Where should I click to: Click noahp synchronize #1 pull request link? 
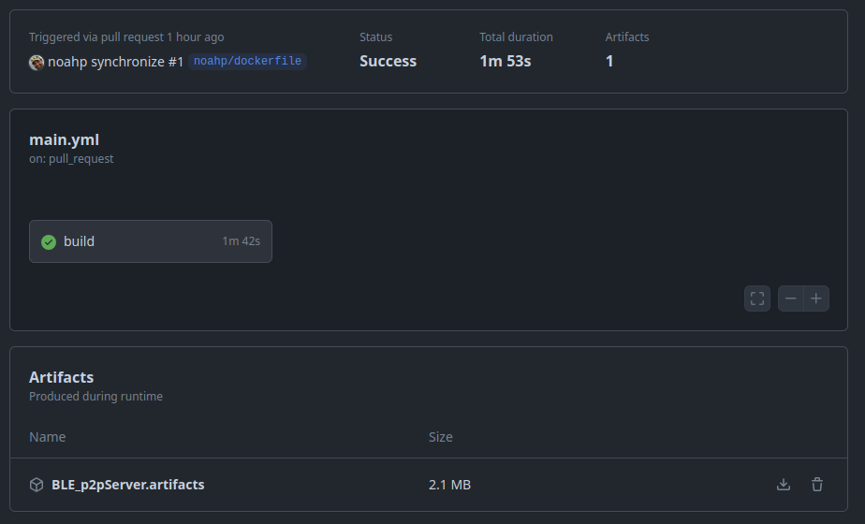pos(115,62)
